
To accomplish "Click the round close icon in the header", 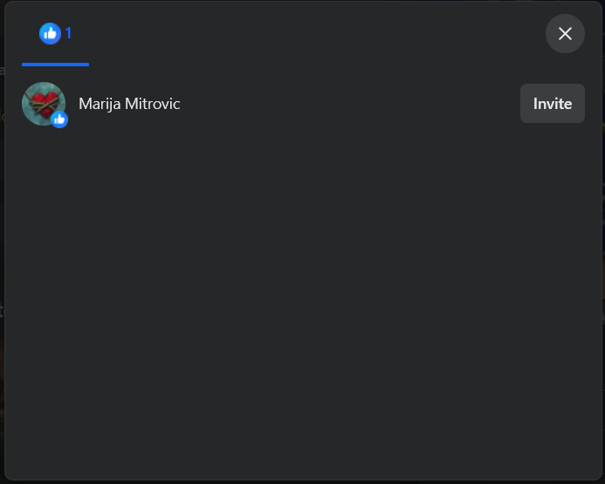I will (565, 33).
